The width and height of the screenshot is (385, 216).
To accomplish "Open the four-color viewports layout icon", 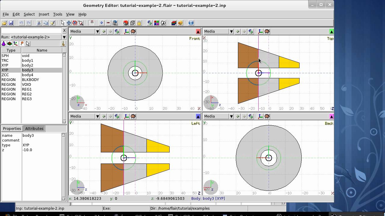I will (156, 23).
